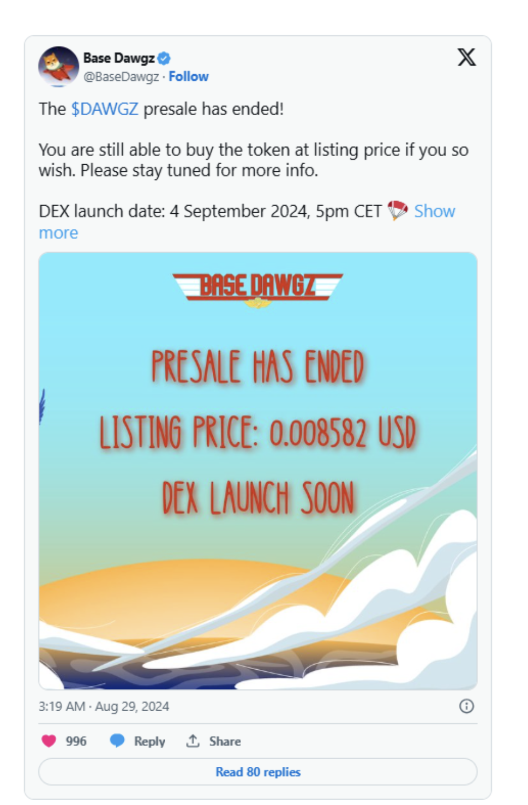Click the Reply text label
528x805 pixels.
tap(149, 741)
